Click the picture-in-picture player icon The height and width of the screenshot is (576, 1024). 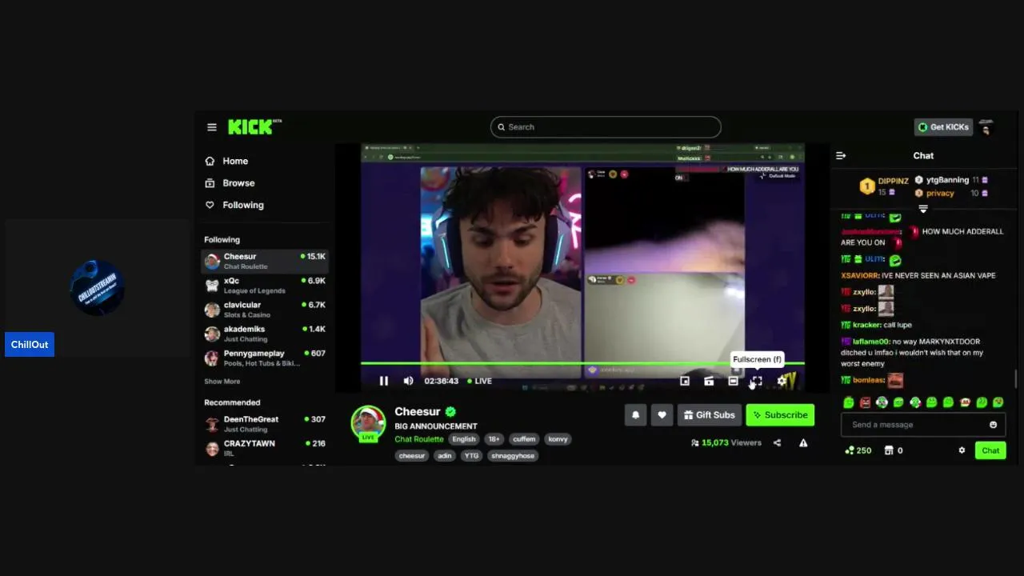click(x=685, y=381)
